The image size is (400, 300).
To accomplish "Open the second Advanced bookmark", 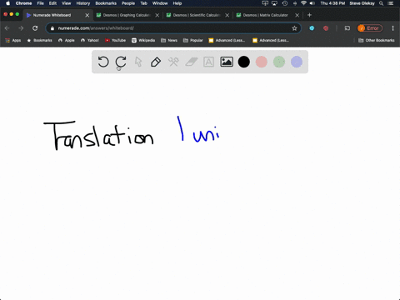I will [271, 40].
